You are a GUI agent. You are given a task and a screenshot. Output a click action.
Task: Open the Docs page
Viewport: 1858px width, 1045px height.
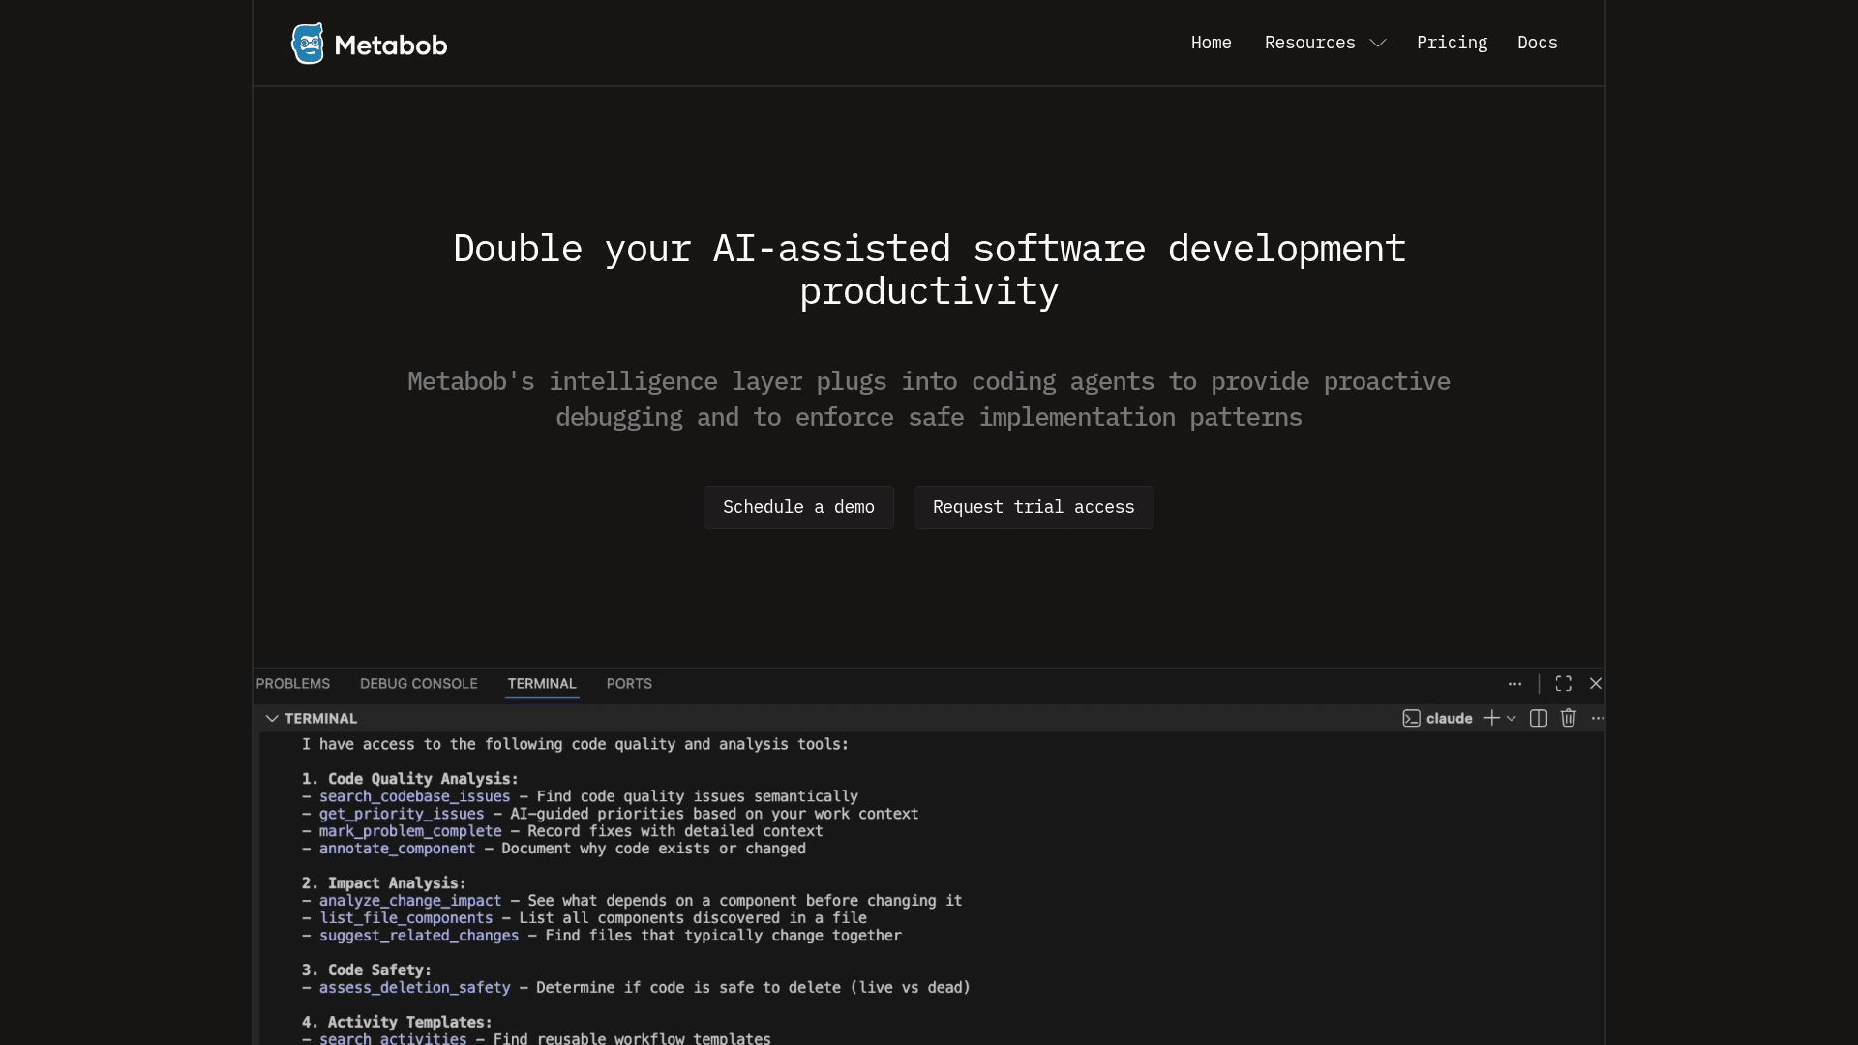click(x=1537, y=43)
